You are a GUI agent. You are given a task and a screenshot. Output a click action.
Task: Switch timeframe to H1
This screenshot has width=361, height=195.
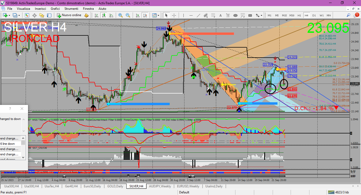pyautogui.click(x=299, y=15)
